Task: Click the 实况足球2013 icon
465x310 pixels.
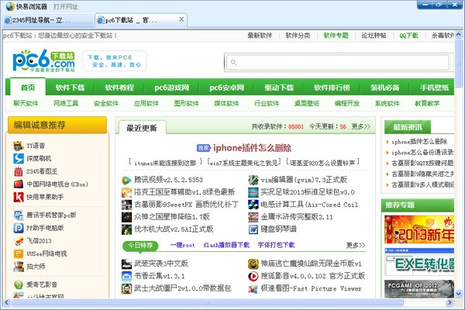Action: pos(253,192)
